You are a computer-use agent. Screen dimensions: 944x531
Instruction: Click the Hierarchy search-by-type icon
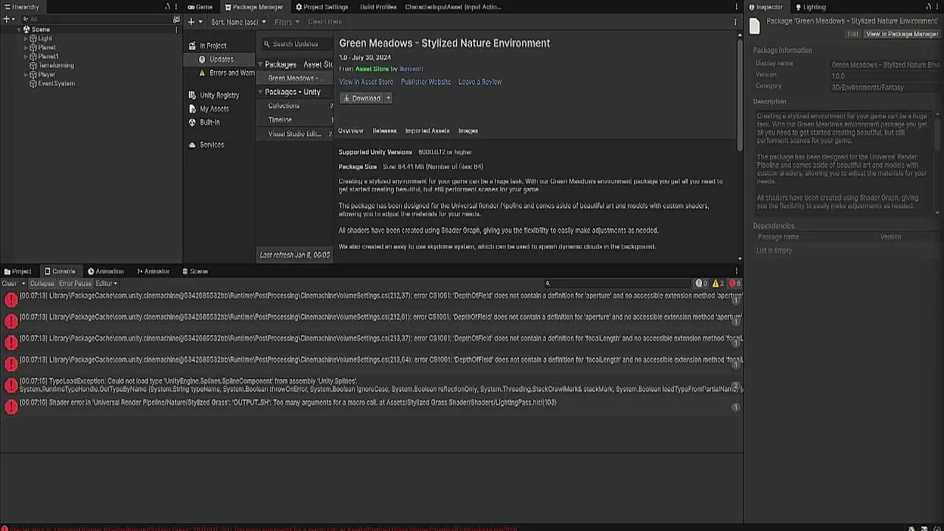coord(176,19)
